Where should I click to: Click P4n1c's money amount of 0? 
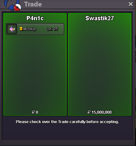click(x=37, y=112)
